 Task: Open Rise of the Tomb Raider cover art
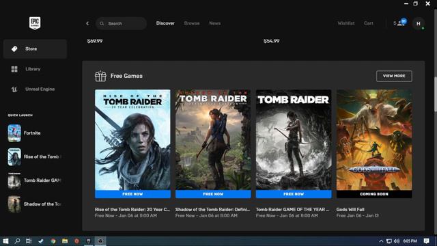[132, 139]
